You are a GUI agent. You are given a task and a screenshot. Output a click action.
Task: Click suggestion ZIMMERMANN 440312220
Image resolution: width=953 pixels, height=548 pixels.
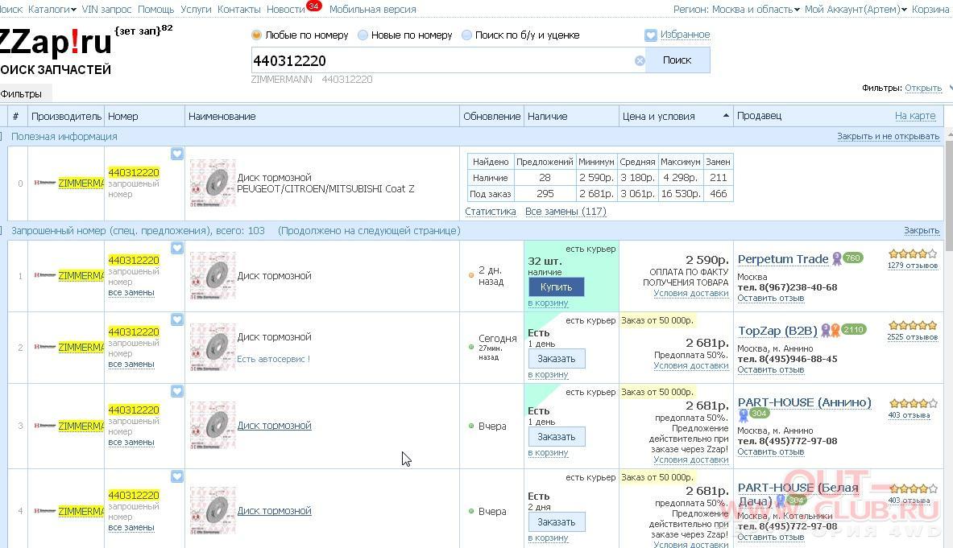coord(312,80)
